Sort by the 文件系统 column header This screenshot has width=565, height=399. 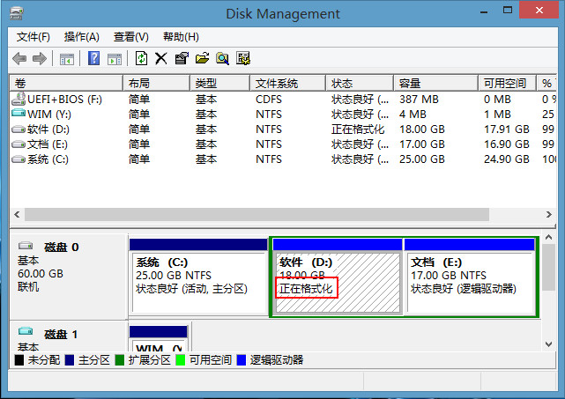[x=287, y=83]
